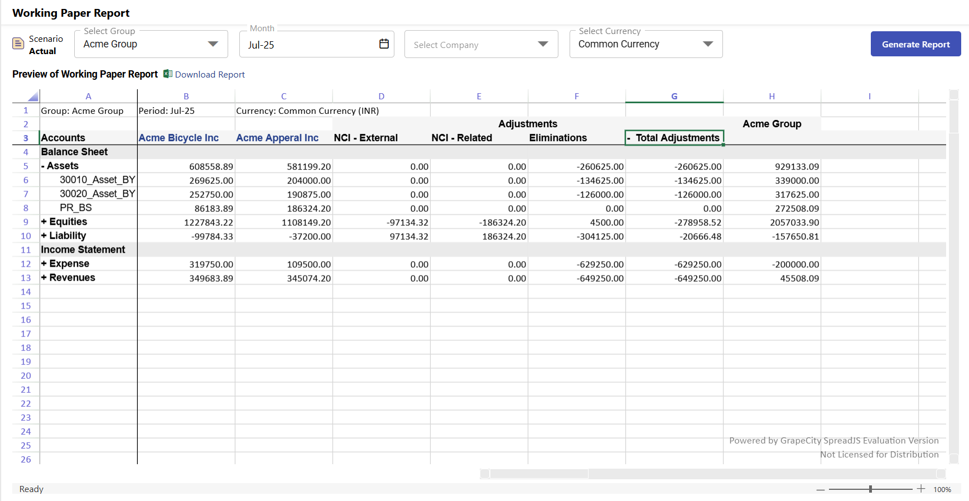Click the cell value 581199.20
The height and width of the screenshot is (501, 969).
tap(284, 166)
